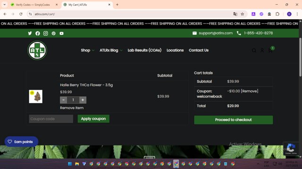Expand the ATLRx Blog menu
Viewport: 302px width, 169px height.
click(111, 50)
